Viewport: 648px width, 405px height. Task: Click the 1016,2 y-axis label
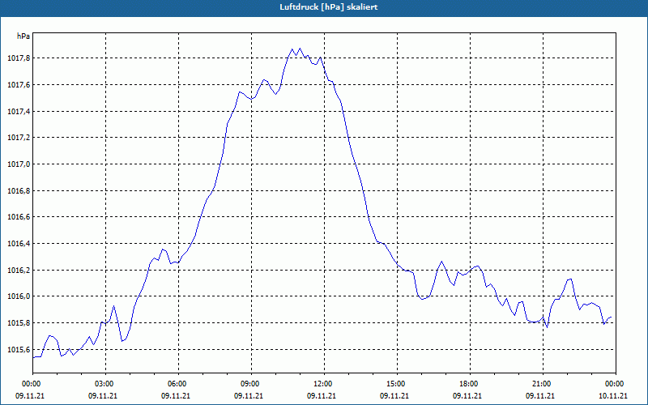[19, 271]
